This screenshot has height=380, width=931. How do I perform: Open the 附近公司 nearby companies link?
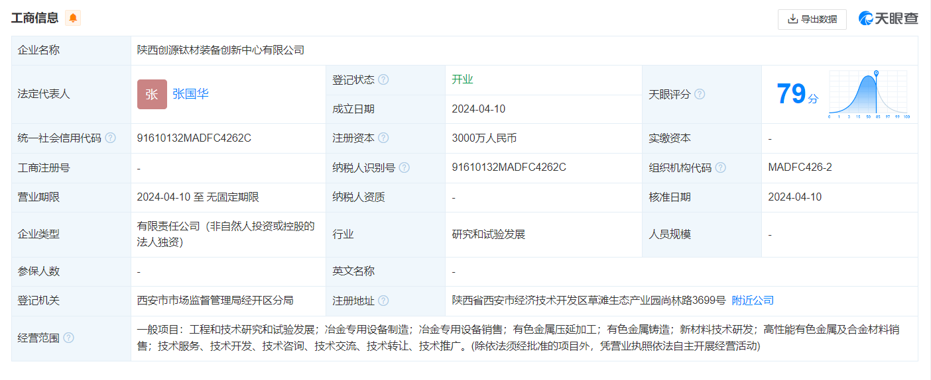coord(753,301)
